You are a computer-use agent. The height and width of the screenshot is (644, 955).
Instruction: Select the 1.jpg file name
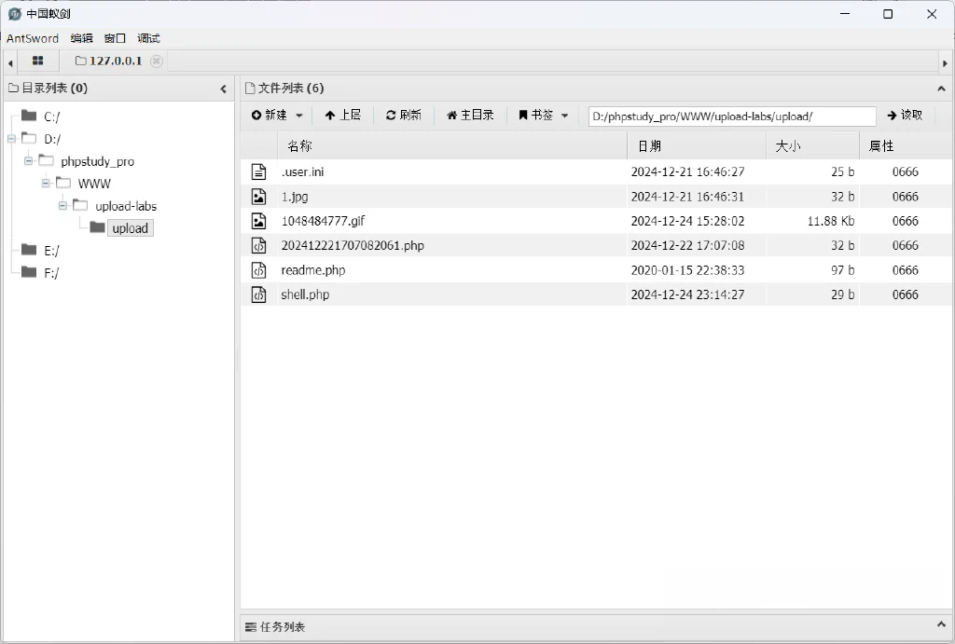295,197
